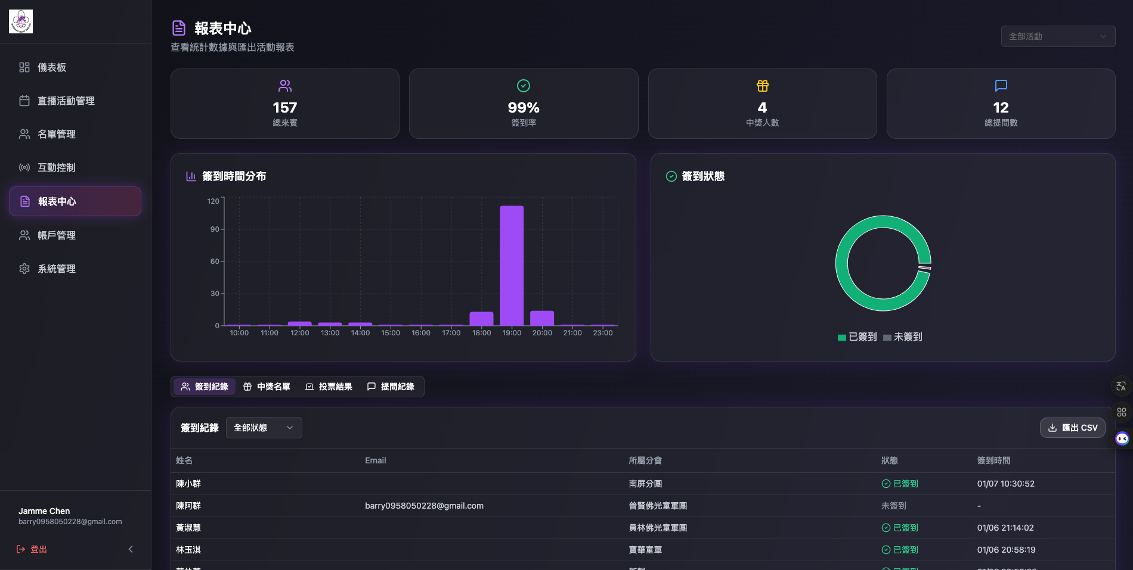Open 名單管理 in the sidebar

pyautogui.click(x=56, y=134)
